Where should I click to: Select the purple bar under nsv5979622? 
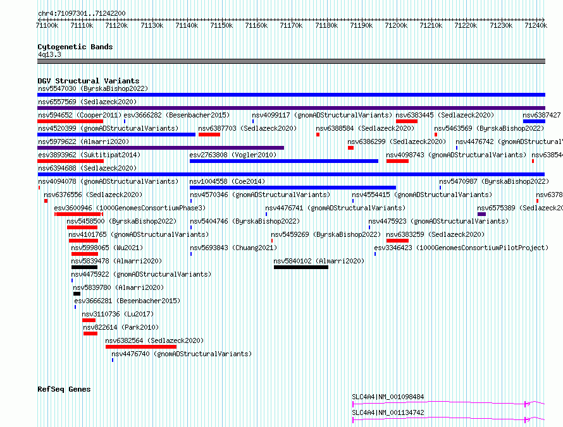[x=161, y=148]
